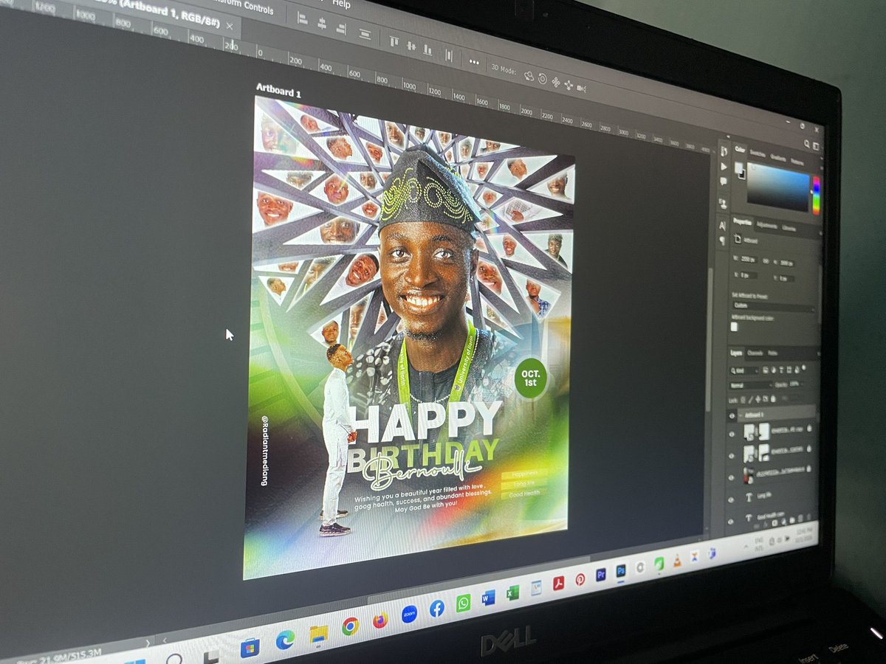Click the distribute vertically icon
Screen dimensions: 886x664
pyautogui.click(x=365, y=33)
